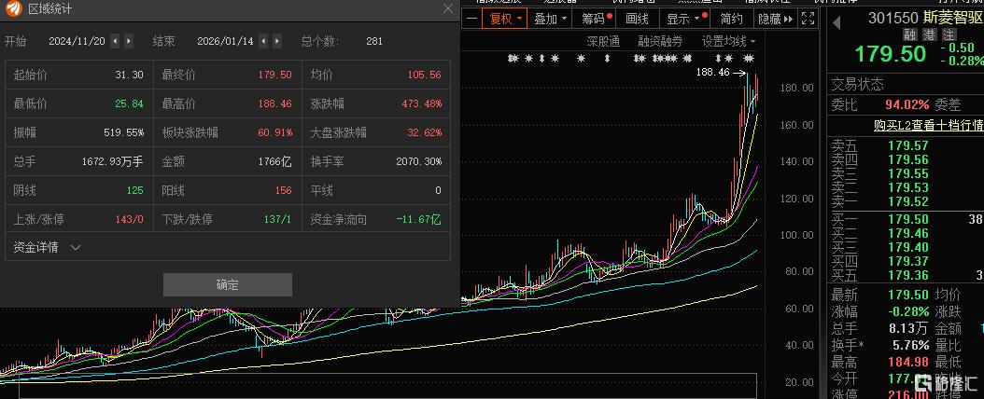Click 最低价 value 25.84
The height and width of the screenshot is (399, 984).
[x=129, y=104]
